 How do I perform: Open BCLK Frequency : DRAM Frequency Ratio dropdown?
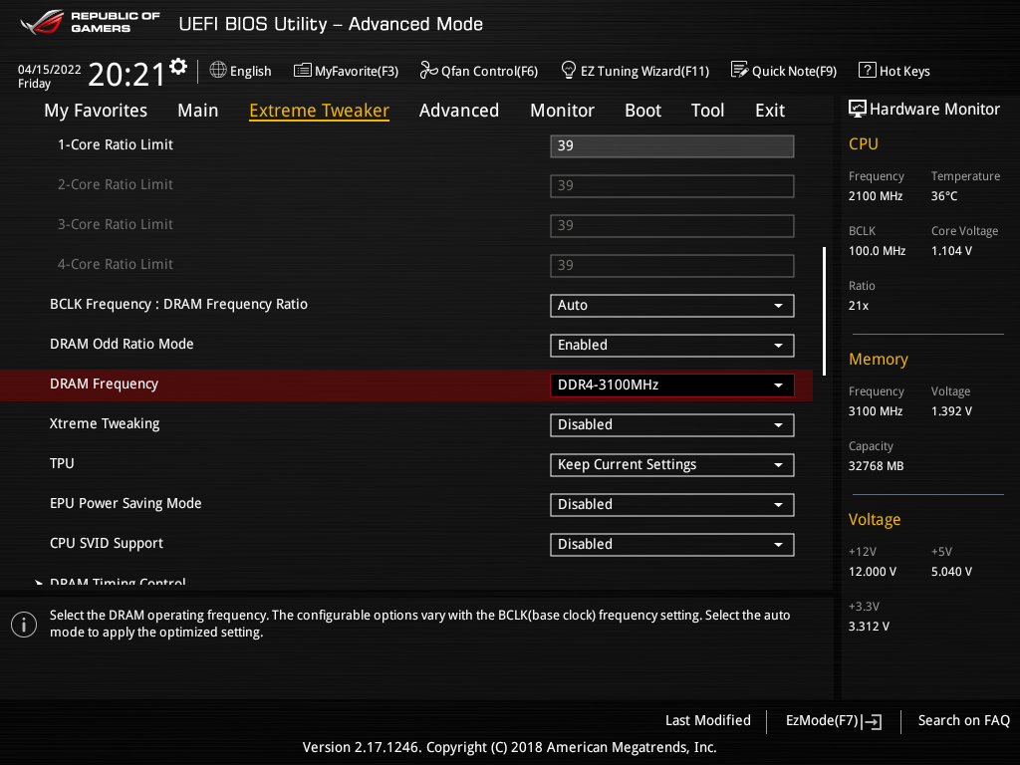(671, 305)
